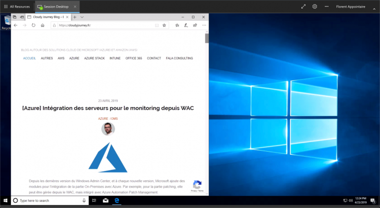Open the AZURE category link under title
The image size is (380, 208).
click(x=103, y=119)
